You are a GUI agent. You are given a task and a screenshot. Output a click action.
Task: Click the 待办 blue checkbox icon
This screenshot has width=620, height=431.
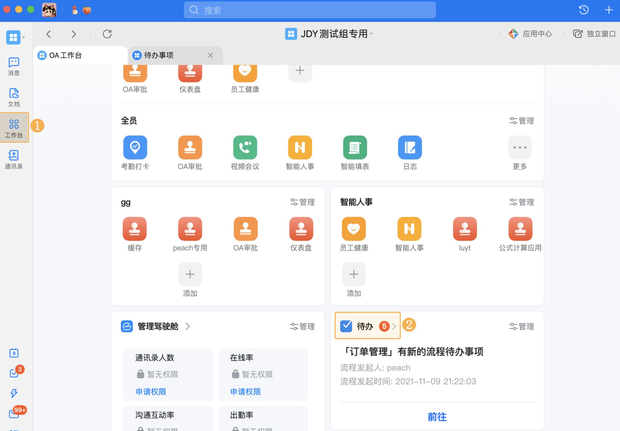pos(346,326)
